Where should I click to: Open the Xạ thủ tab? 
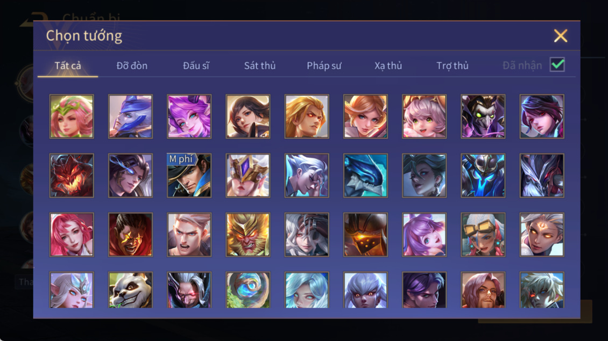coord(388,66)
